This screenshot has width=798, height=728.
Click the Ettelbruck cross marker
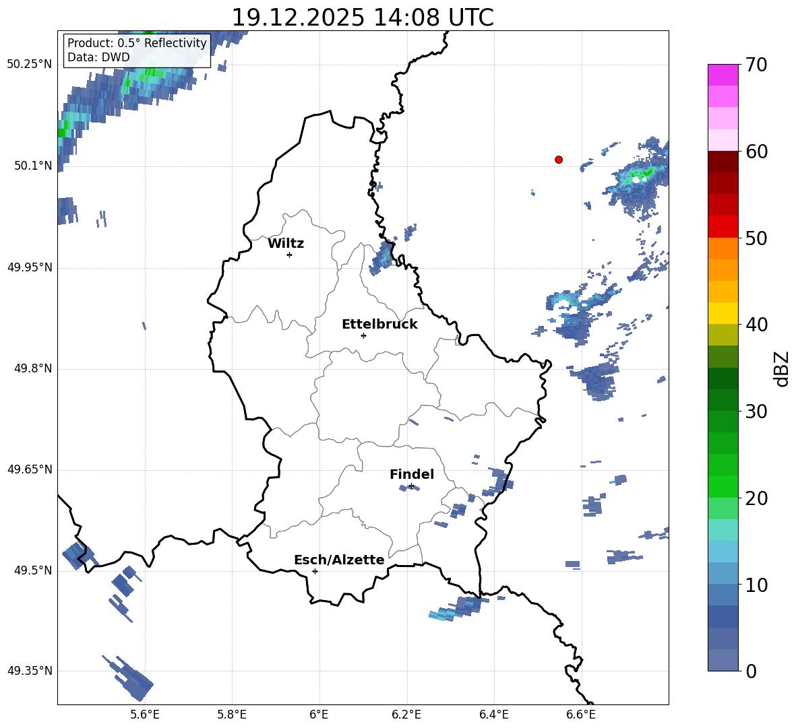click(363, 335)
